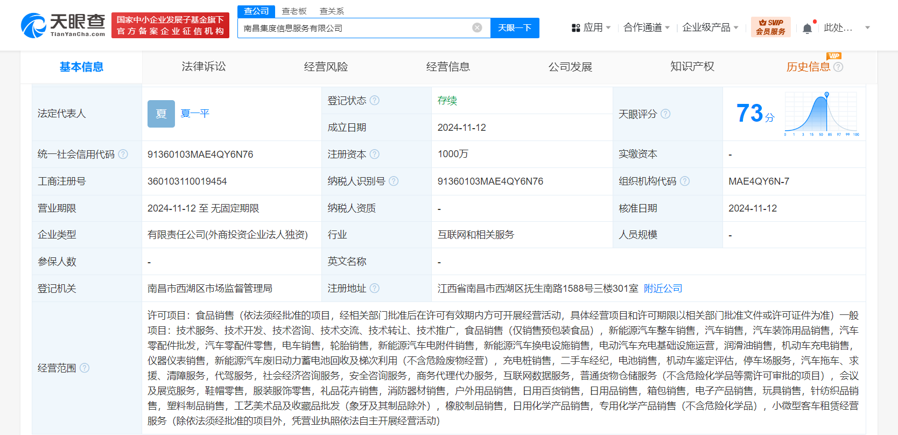Open the user account dropdown arrow
898x435 pixels.
[x=867, y=28]
